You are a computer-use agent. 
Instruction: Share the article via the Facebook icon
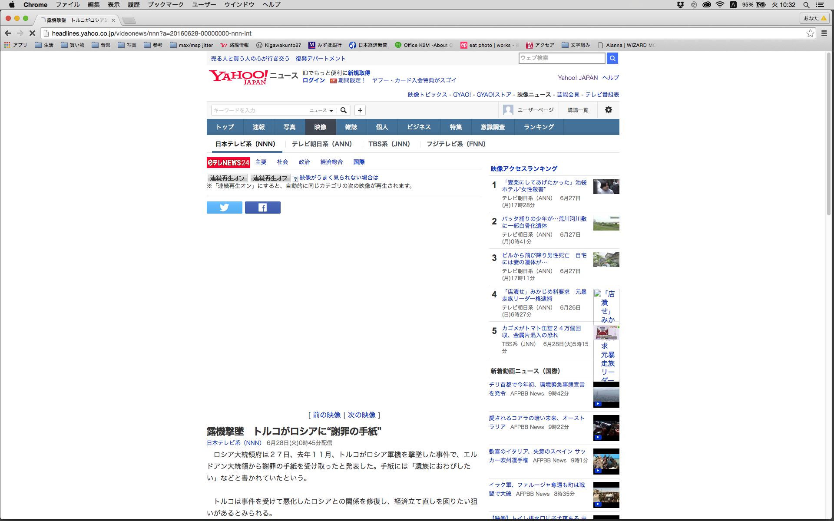pos(262,208)
